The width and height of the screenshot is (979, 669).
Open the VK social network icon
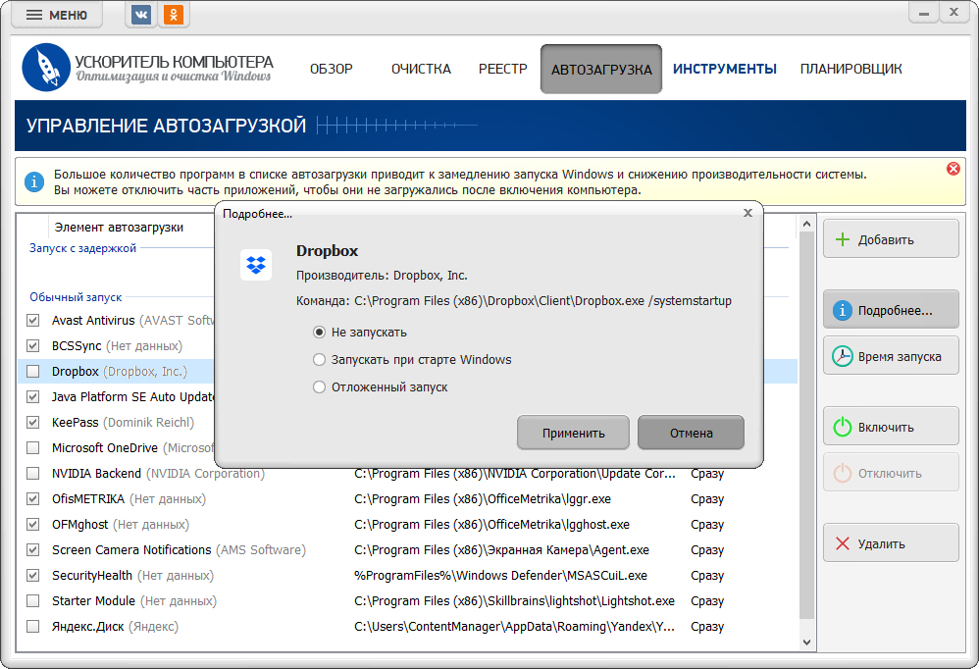(141, 15)
